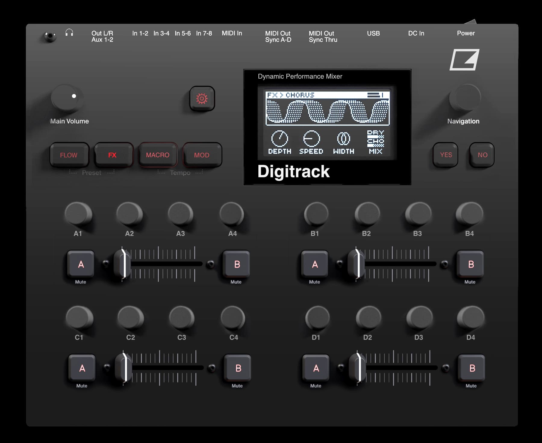This screenshot has height=443, width=542.
Task: Click knob B2
Action: [367, 214]
